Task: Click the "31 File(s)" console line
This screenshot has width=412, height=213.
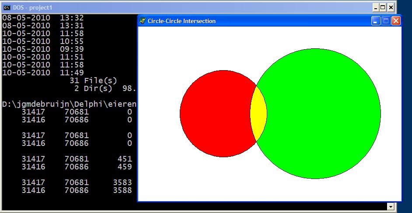Action: (93, 81)
